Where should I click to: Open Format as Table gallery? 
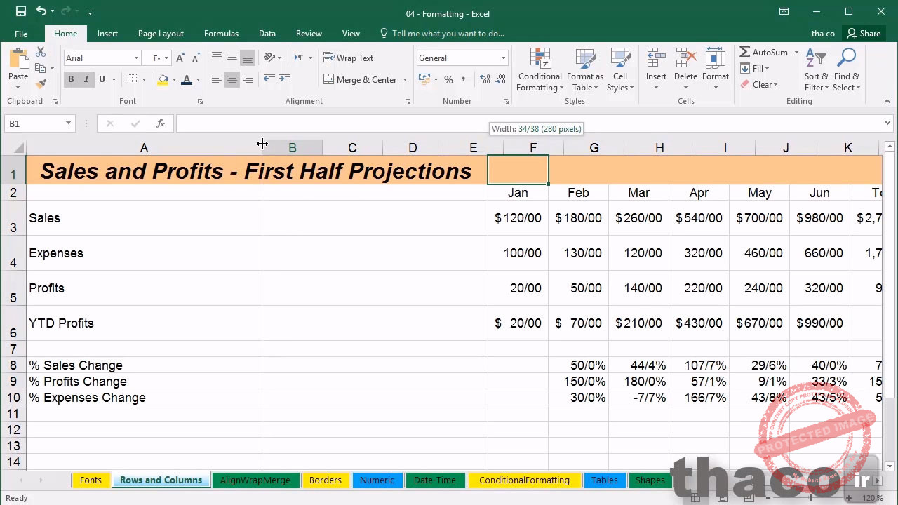(584, 69)
